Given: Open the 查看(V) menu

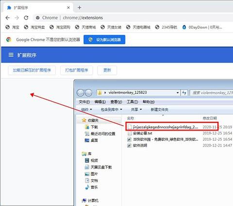Looking at the screenshot, I should pos(116,102).
